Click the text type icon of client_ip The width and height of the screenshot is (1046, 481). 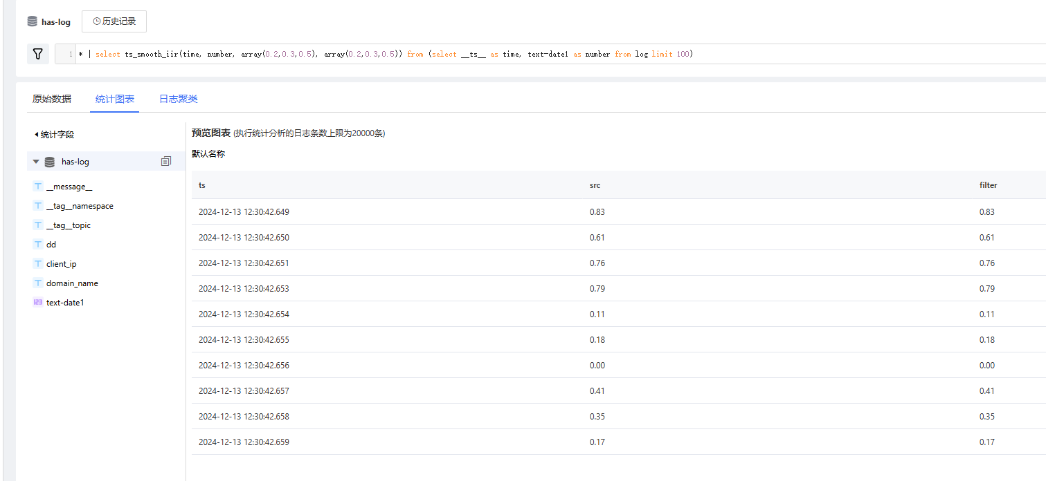tap(38, 264)
